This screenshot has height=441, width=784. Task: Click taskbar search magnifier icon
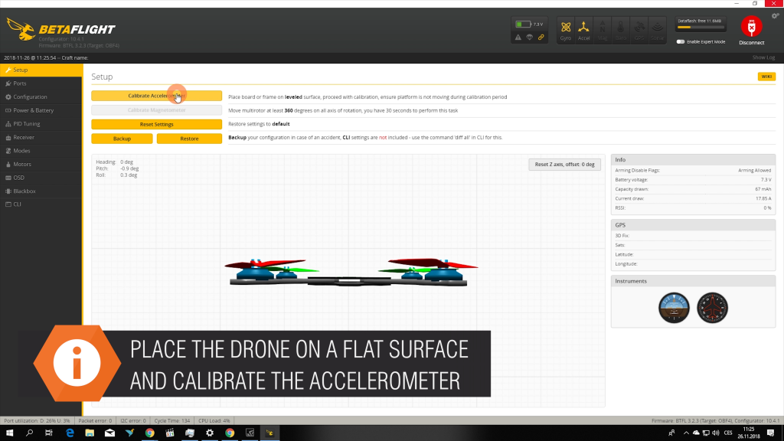29,433
